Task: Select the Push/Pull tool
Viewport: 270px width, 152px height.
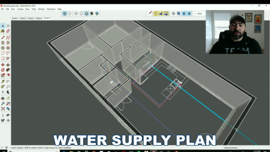Action: pos(8,65)
